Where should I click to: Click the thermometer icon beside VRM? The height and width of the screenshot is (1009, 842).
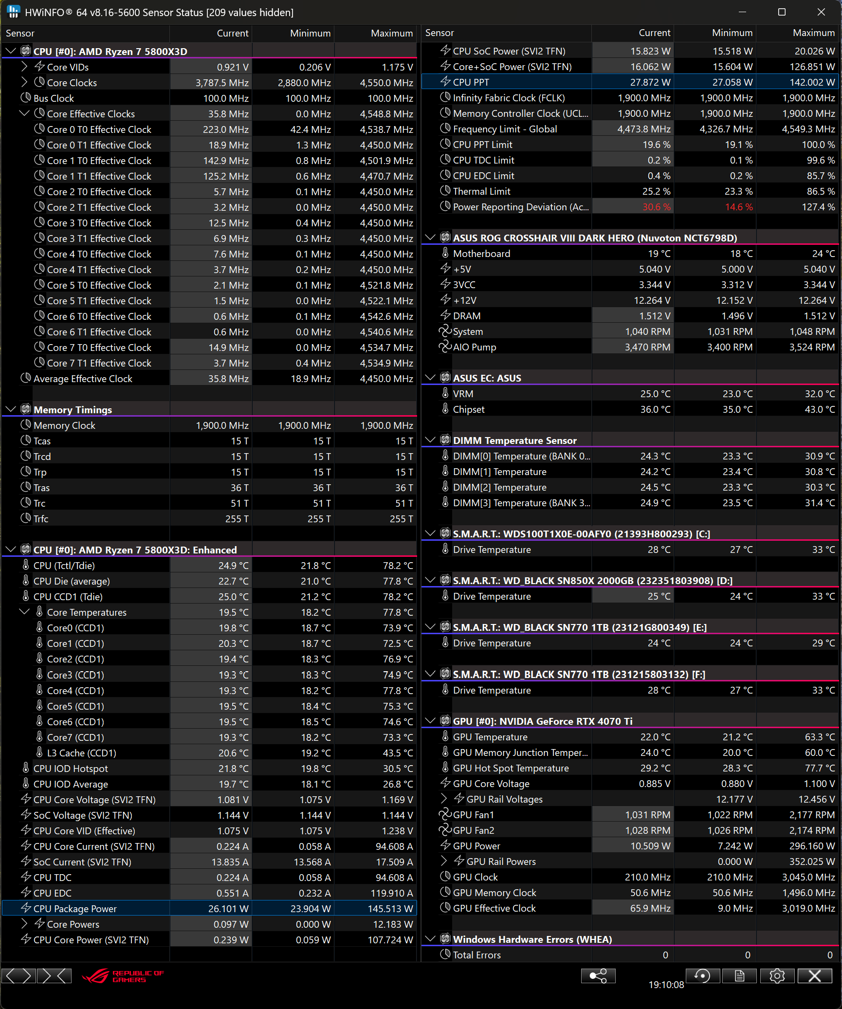(445, 393)
